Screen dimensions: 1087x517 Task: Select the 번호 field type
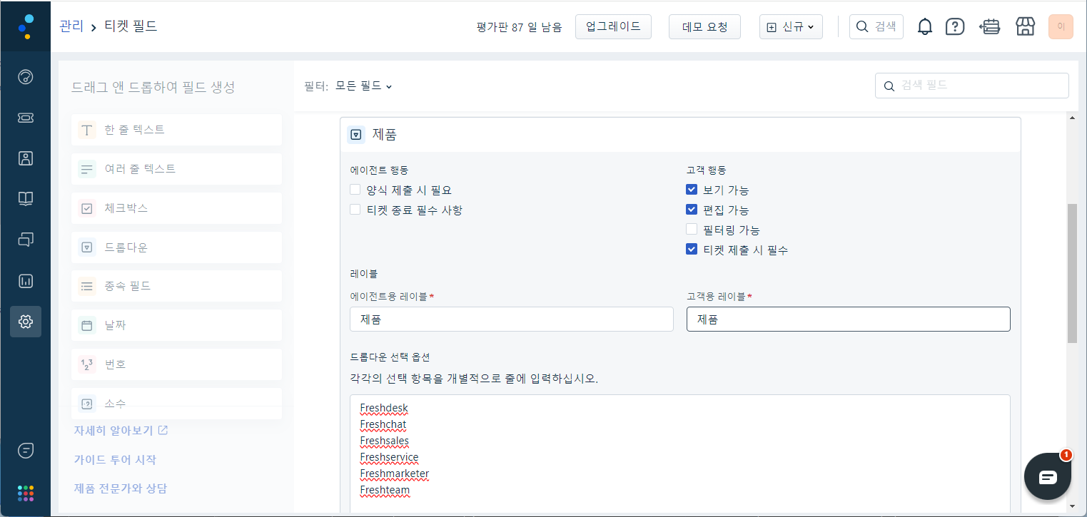[x=176, y=364]
